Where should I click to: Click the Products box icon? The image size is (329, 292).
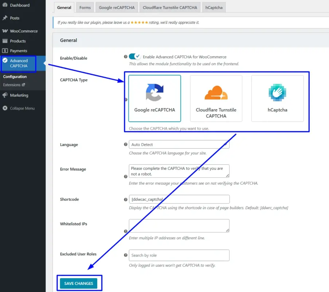5,41
